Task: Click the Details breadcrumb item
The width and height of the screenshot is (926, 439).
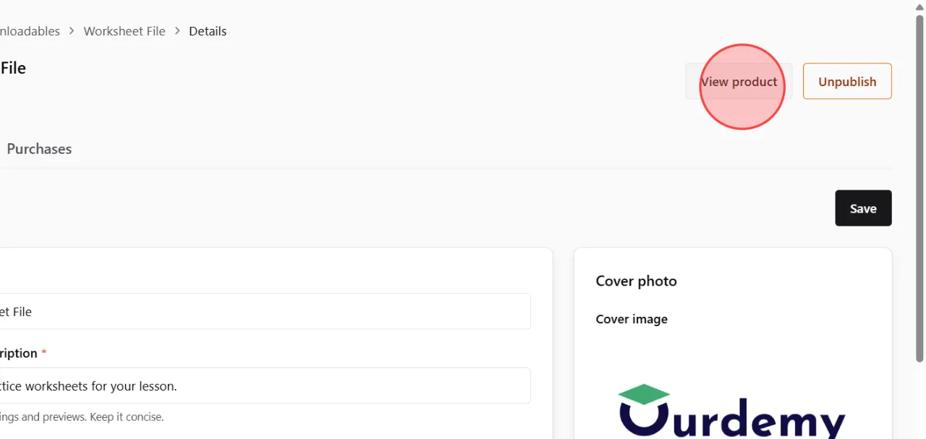Action: pyautogui.click(x=208, y=31)
